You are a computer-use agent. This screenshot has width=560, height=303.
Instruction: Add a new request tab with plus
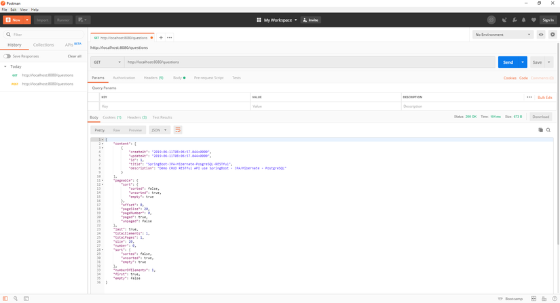[161, 37]
